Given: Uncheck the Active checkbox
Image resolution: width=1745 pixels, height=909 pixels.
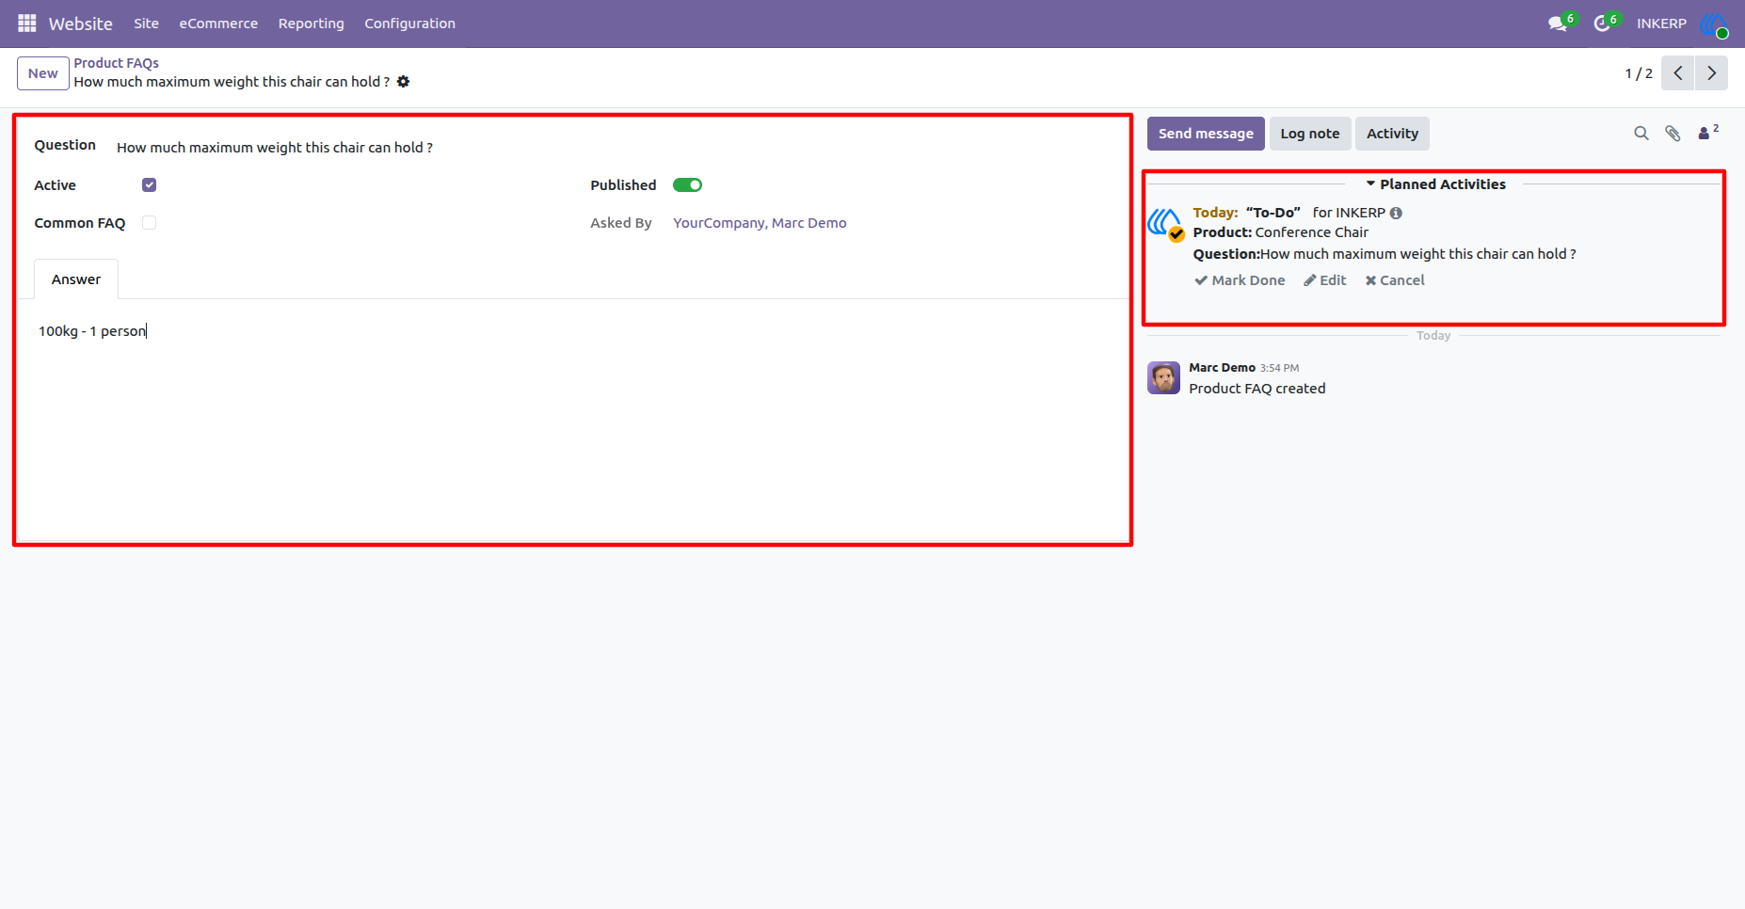Looking at the screenshot, I should (x=149, y=185).
